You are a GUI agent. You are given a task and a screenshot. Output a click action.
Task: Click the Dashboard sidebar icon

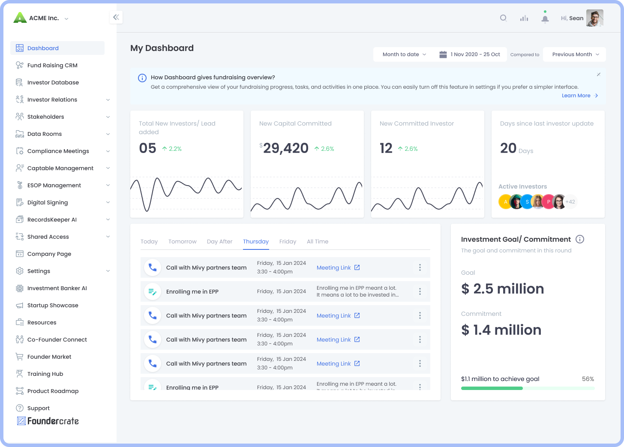pos(20,48)
